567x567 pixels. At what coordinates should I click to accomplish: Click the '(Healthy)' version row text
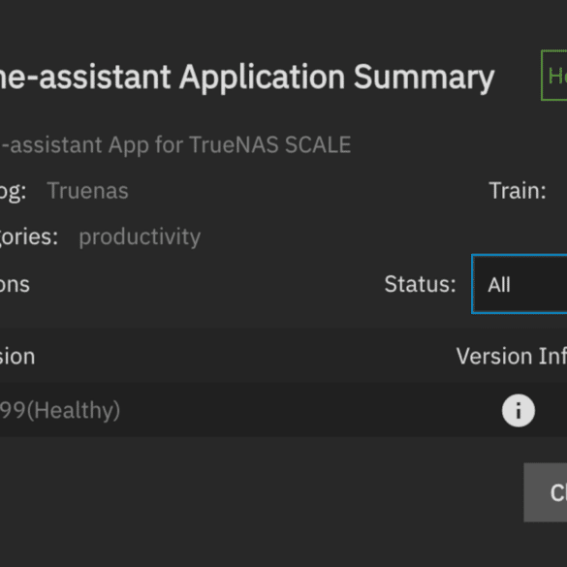point(73,410)
